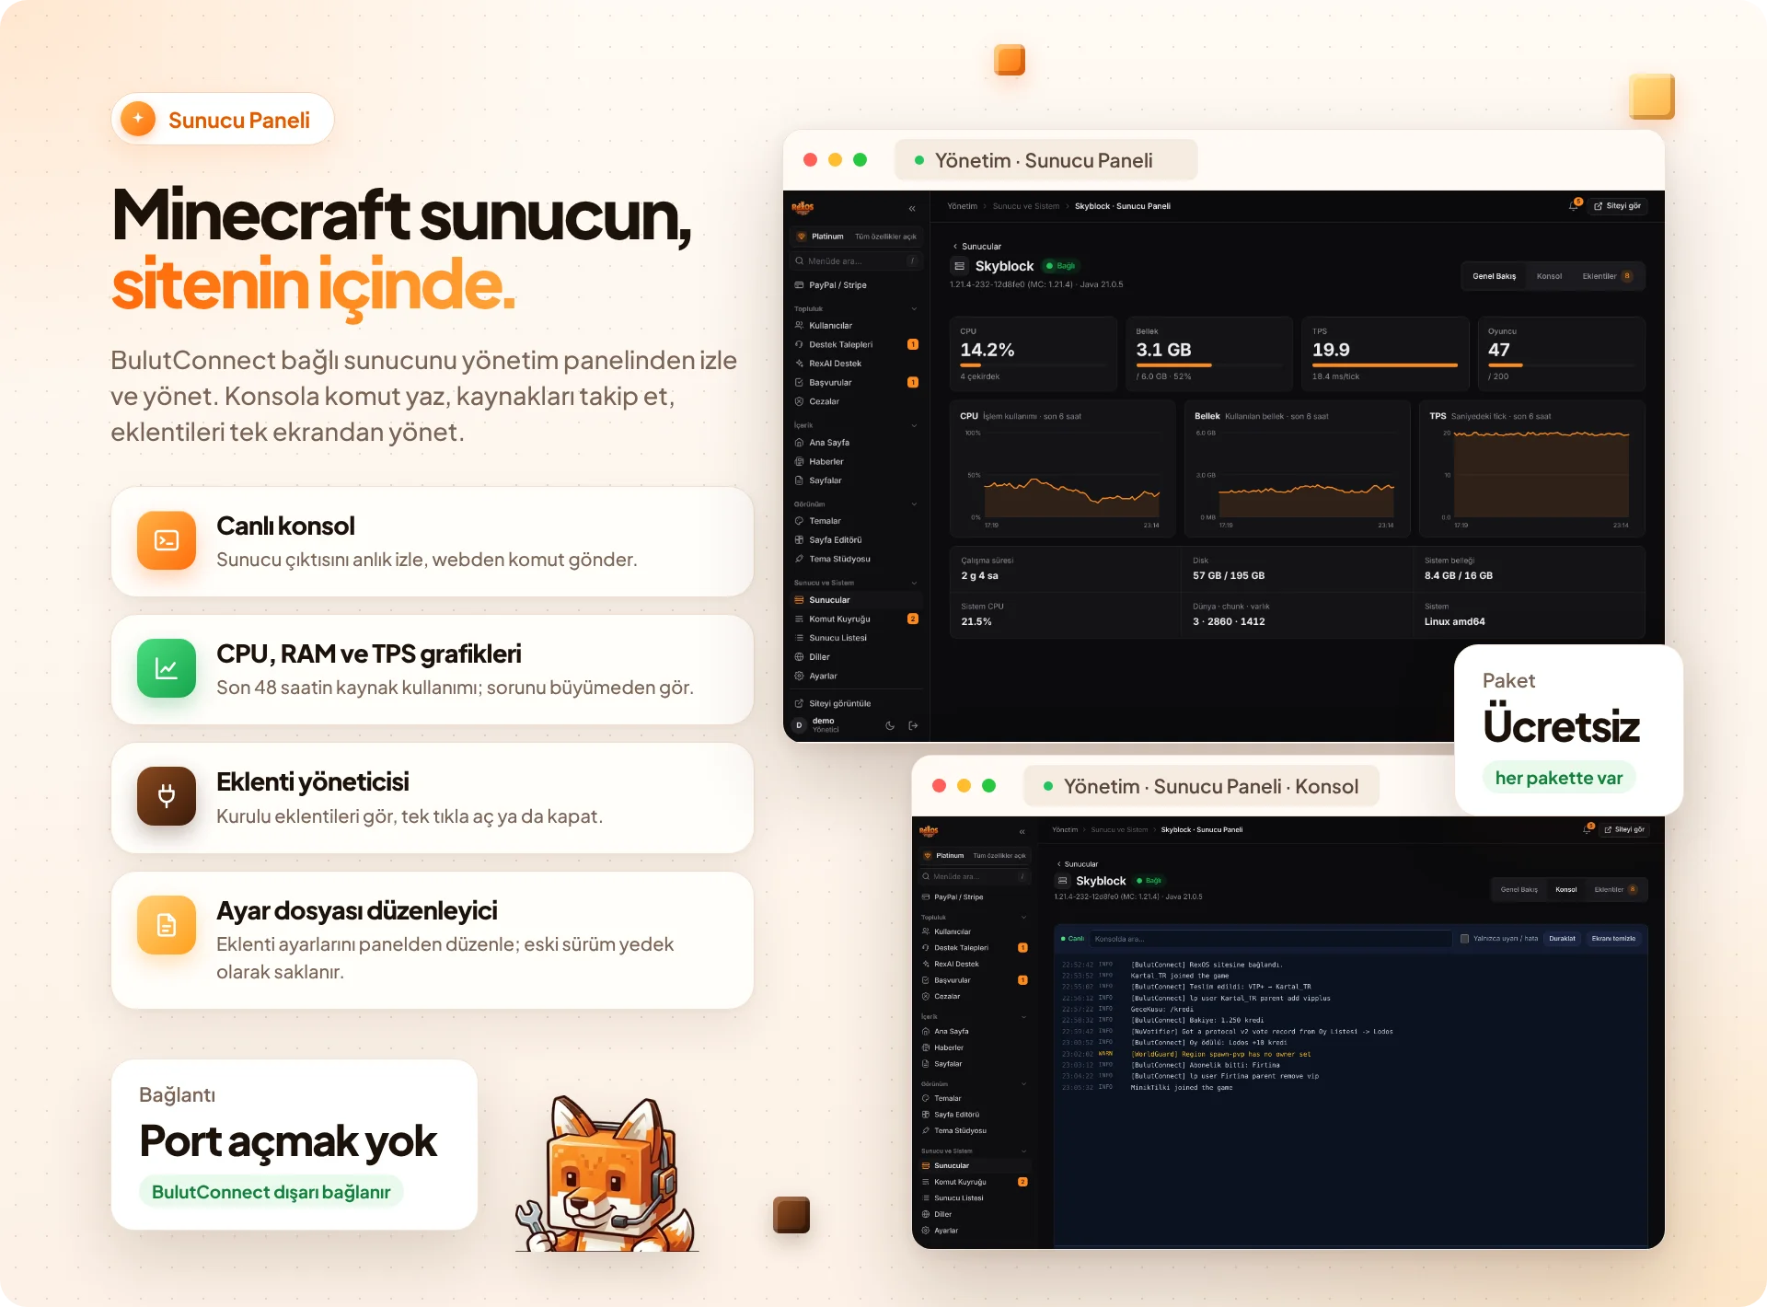Collapse Sunucu ve Sistem section in the top panel window
Viewport: 1767px width, 1307px height.
914,583
